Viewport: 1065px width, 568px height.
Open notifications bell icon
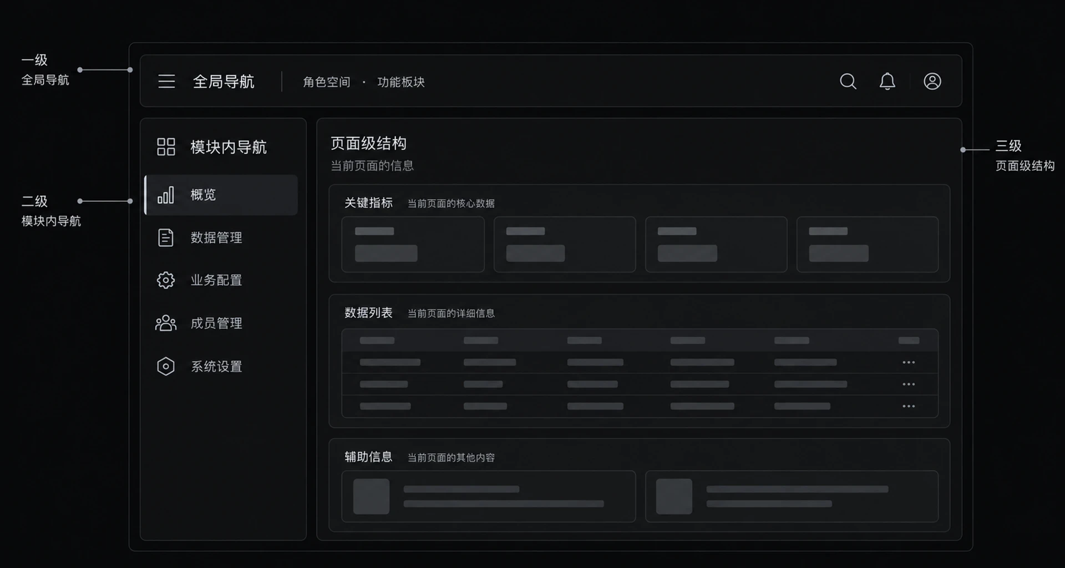(x=887, y=82)
